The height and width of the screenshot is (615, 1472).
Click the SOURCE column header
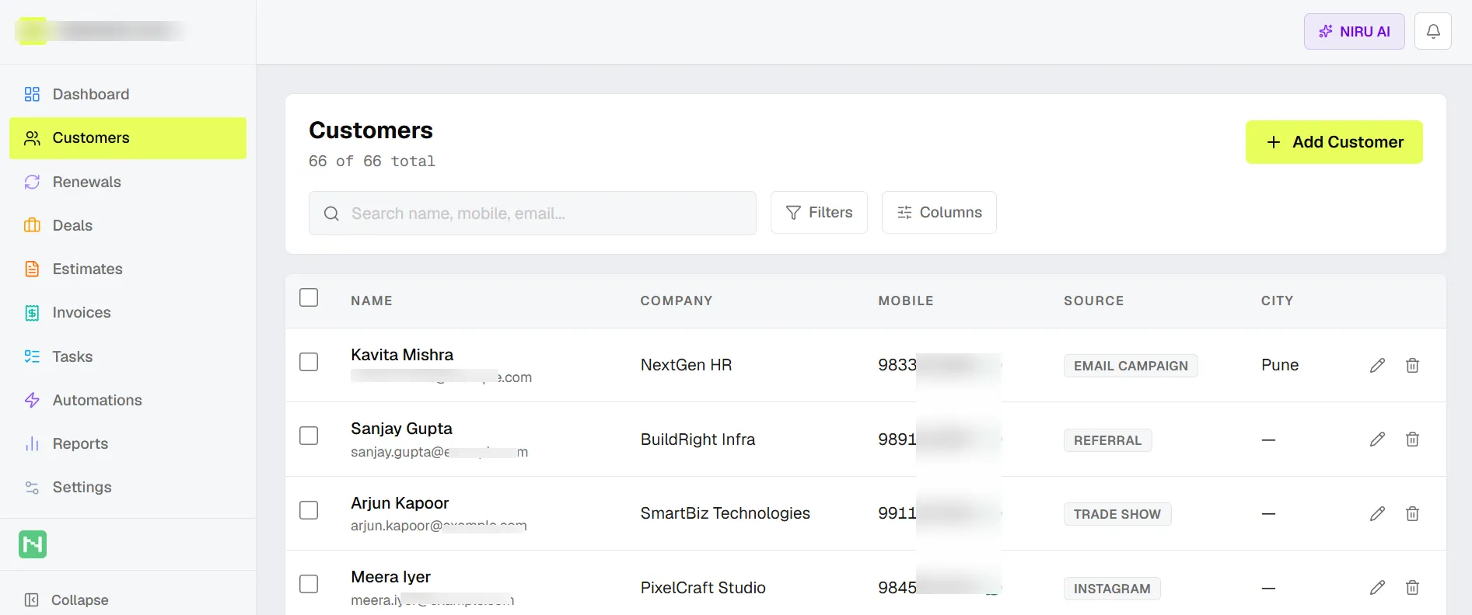1094,301
